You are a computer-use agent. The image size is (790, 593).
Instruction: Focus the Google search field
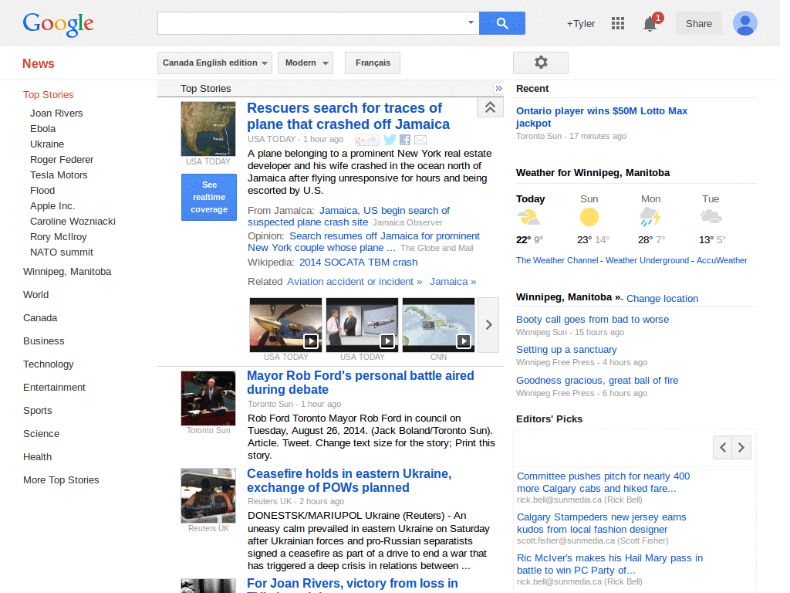(x=312, y=23)
